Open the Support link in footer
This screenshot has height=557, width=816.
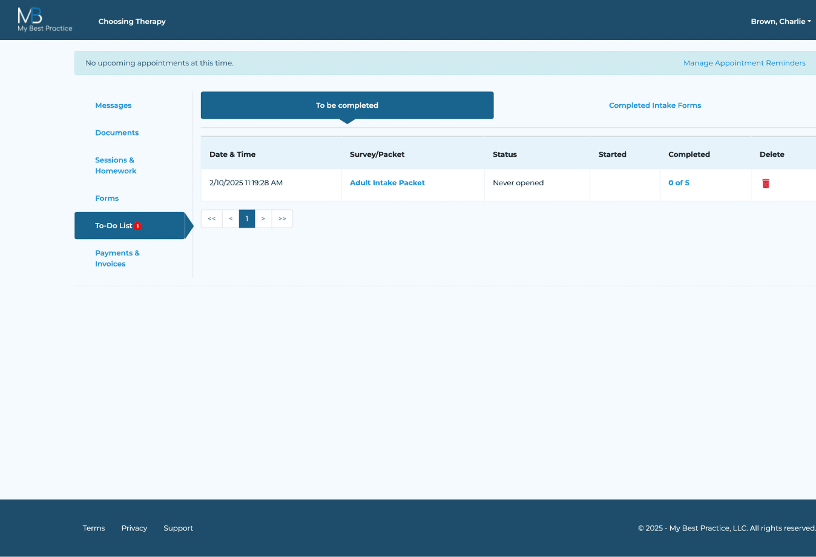[178, 528]
